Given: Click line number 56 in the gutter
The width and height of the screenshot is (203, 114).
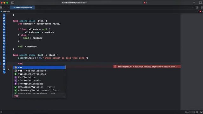Looking at the screenshot, I should click(x=4, y=64).
